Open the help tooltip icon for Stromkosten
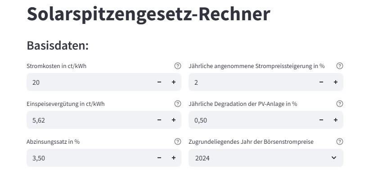Viewport: 378px width, 178px height. pos(178,66)
